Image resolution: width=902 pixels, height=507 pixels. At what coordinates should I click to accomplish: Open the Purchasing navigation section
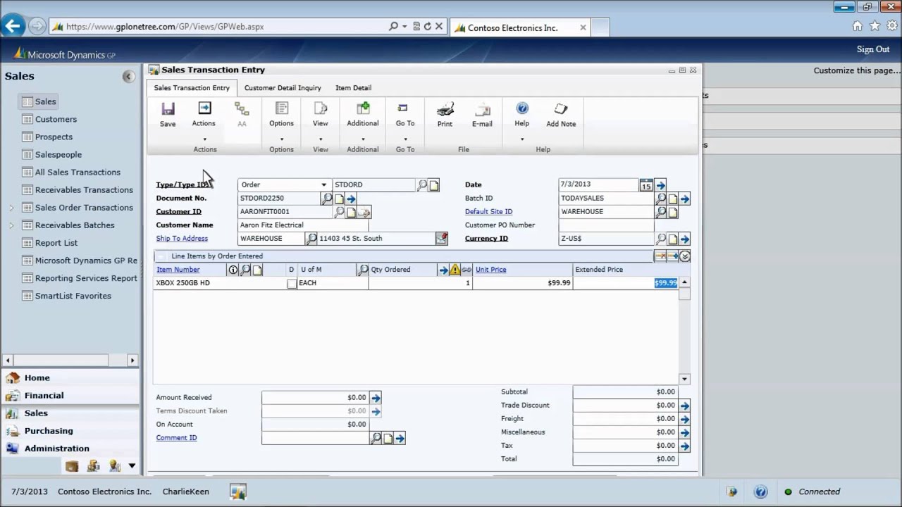pyautogui.click(x=70, y=431)
